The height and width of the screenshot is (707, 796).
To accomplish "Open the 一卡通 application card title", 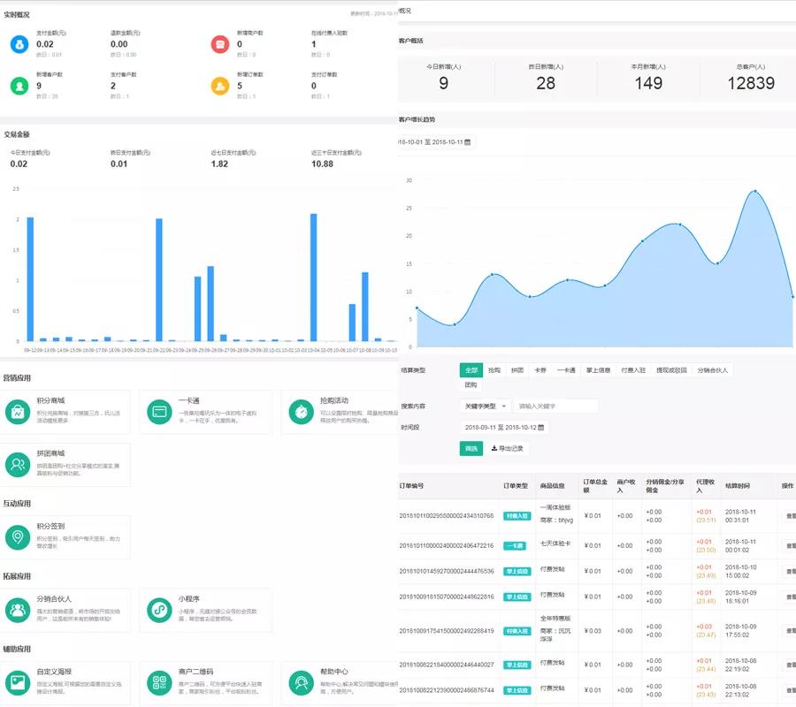I will click(x=188, y=400).
